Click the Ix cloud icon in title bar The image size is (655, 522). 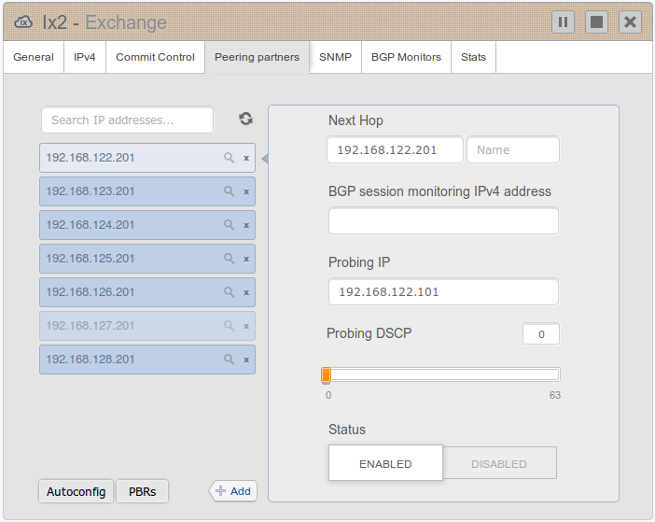tap(23, 21)
